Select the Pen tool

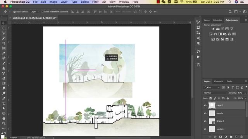click(4, 98)
